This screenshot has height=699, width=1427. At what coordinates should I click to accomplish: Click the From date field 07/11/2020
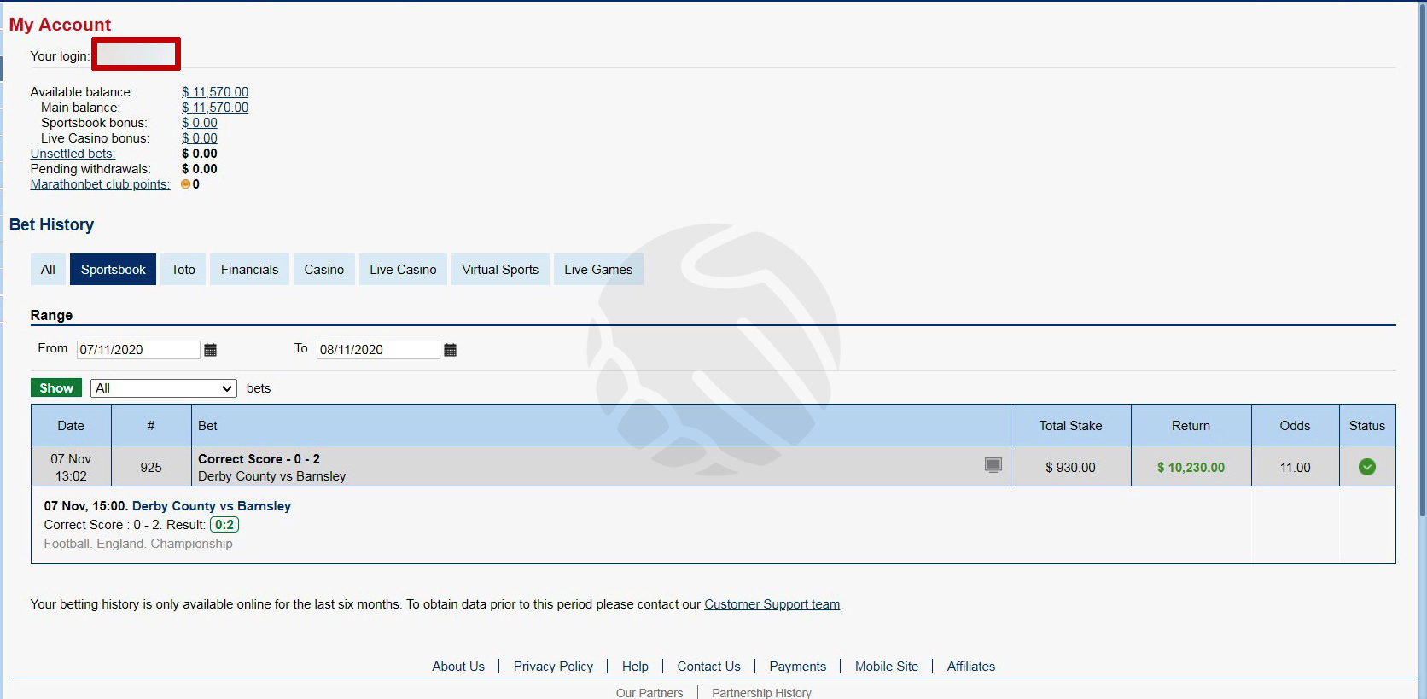(138, 350)
